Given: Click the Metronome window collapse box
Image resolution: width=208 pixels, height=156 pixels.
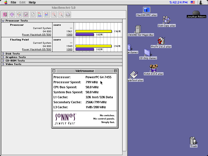Looking at the screenshot, I should point(115,71).
